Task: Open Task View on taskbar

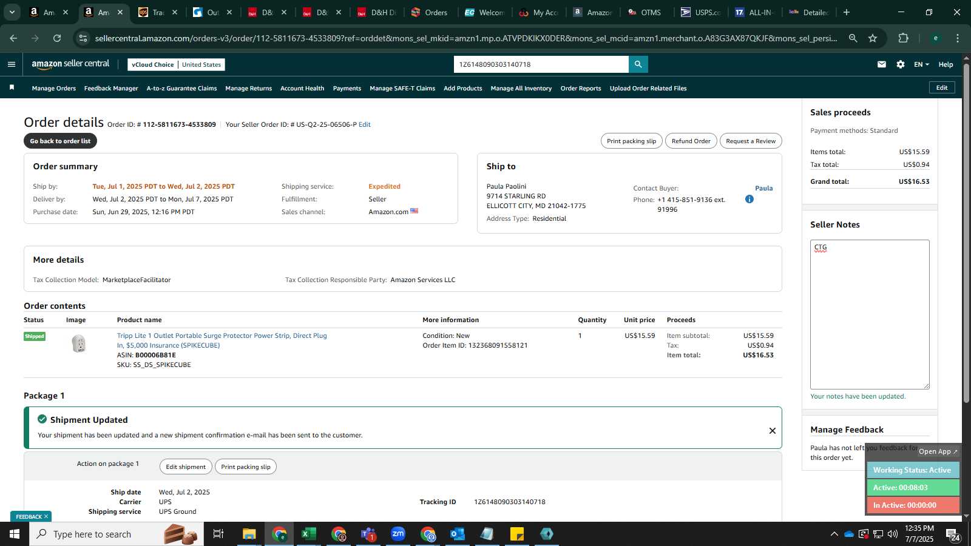Action: 218,534
